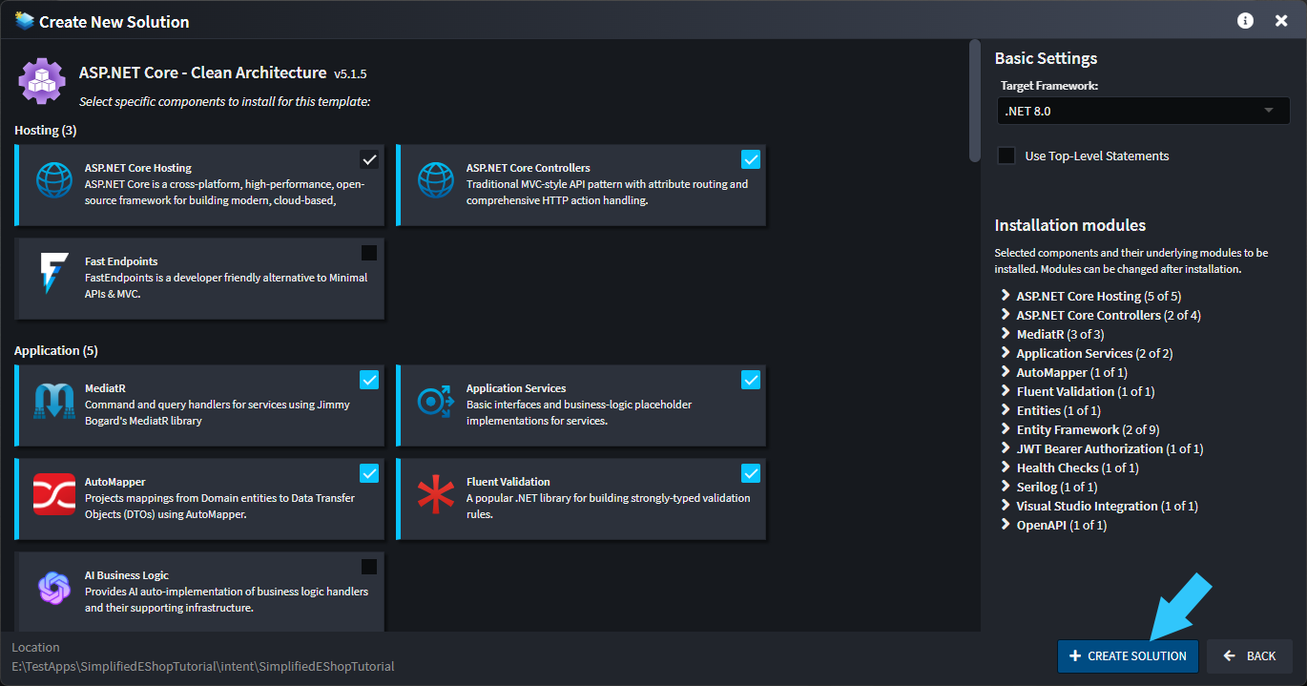The height and width of the screenshot is (686, 1307).
Task: Expand Entity Framework (2 of 9) node
Action: pyautogui.click(x=1006, y=429)
